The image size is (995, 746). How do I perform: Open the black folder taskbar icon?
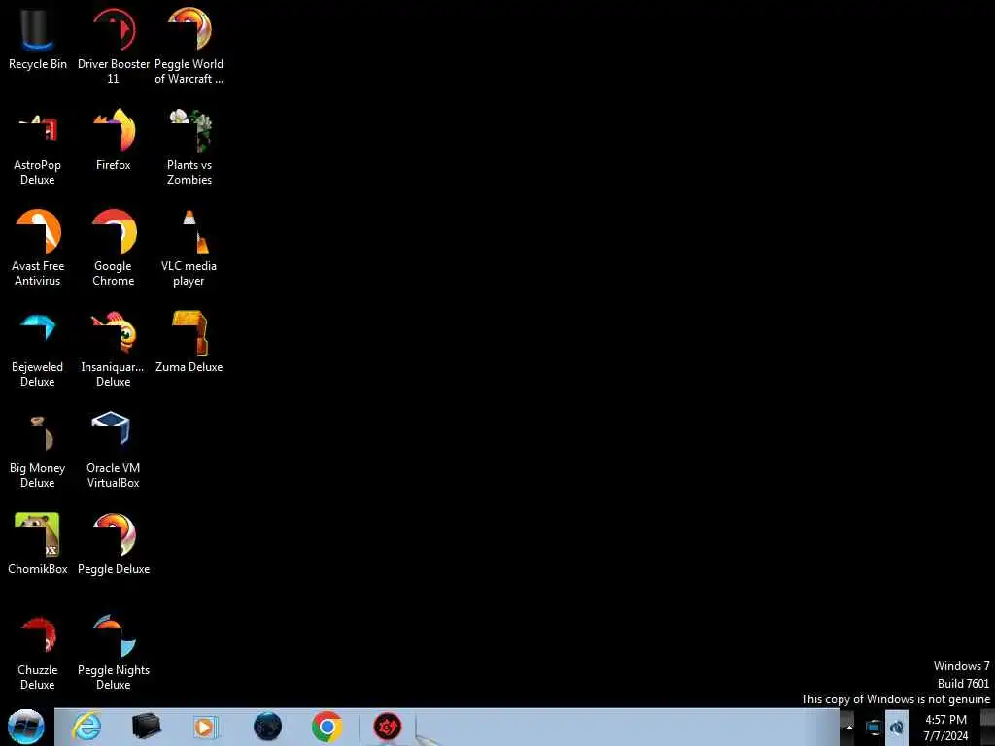[x=146, y=726]
